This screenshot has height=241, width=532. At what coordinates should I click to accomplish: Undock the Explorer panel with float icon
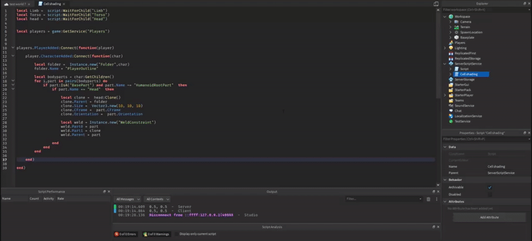click(x=525, y=3)
